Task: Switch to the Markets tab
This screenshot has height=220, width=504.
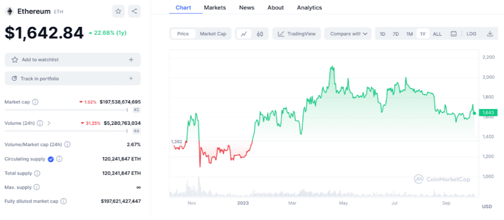Action: pos(214,8)
